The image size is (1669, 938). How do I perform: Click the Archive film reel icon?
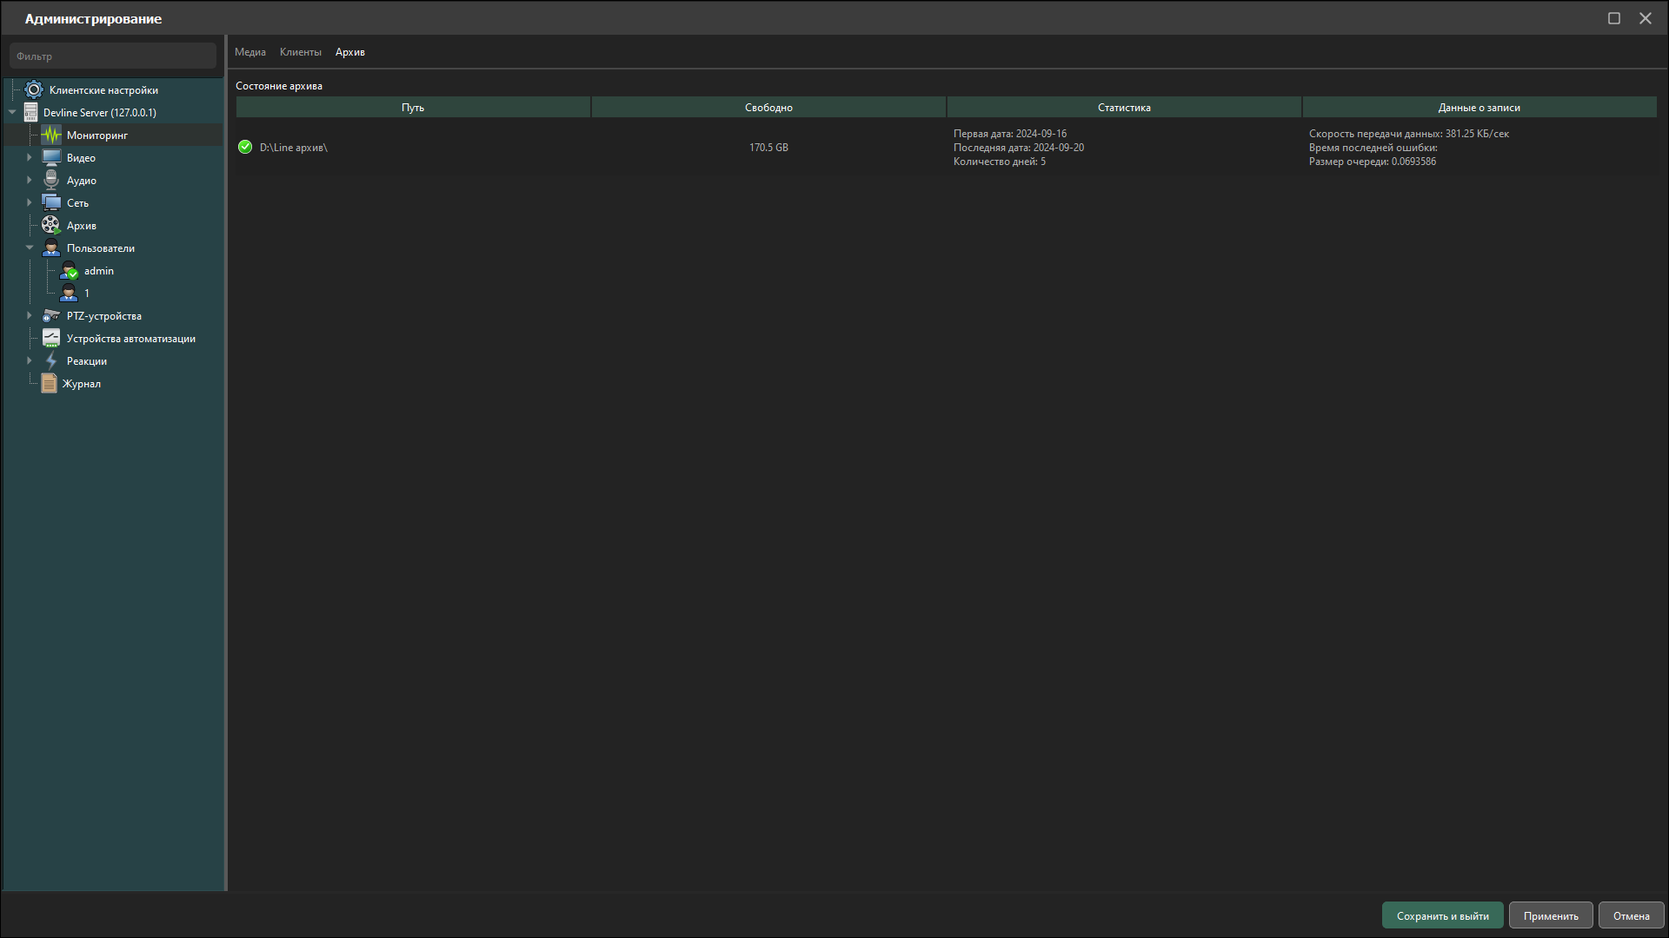point(51,226)
